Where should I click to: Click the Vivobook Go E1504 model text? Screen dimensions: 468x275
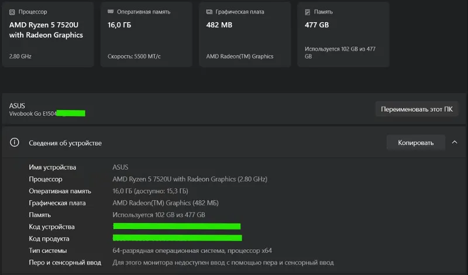33,114
